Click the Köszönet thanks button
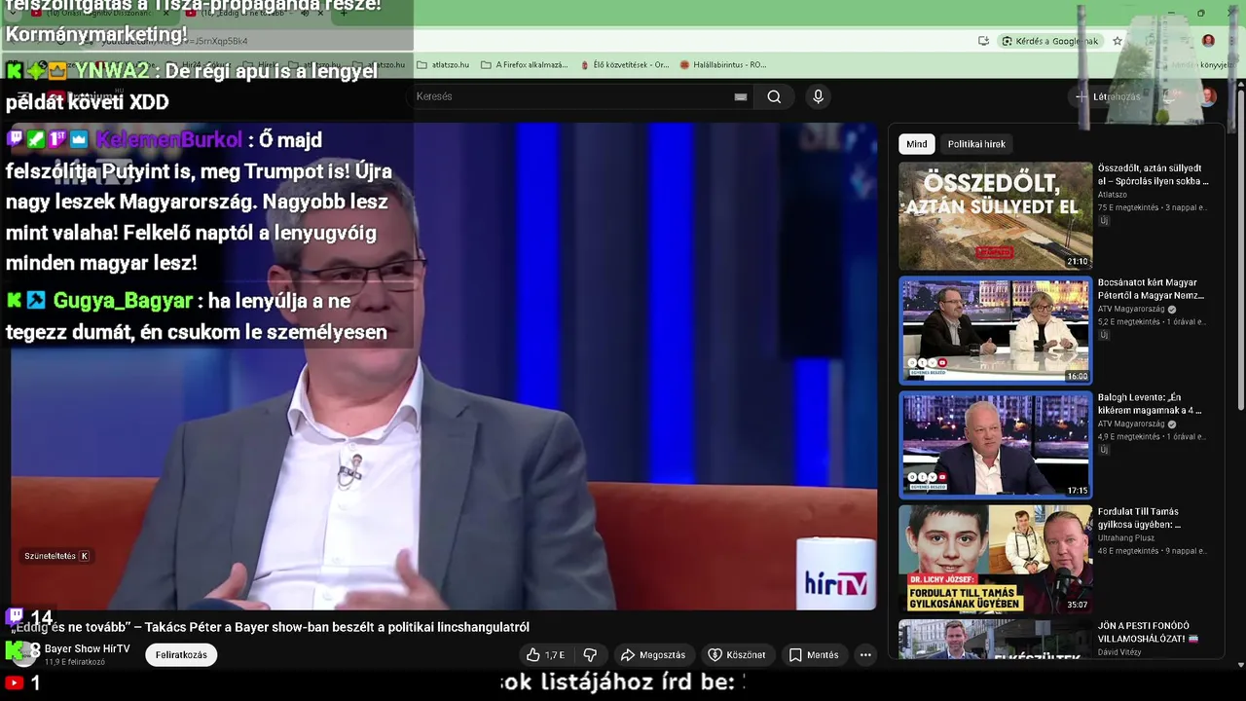This screenshot has width=1246, height=701. 737,655
